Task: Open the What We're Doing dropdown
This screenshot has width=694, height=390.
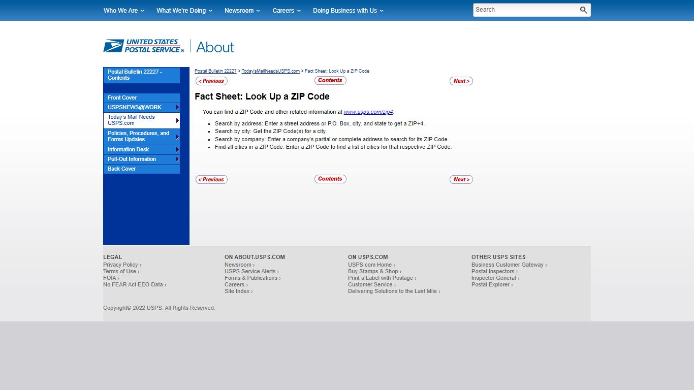Action: [184, 11]
